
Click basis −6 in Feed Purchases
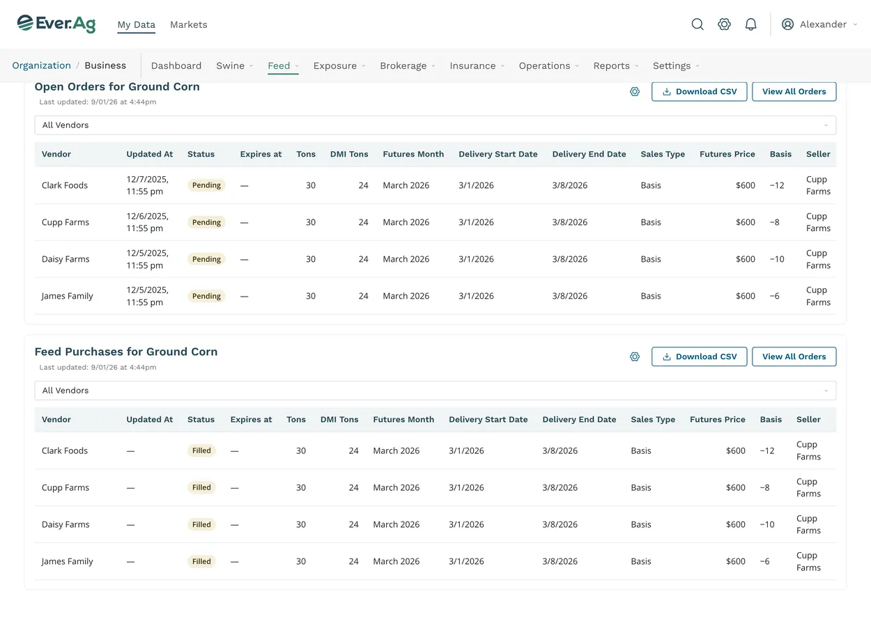pos(765,561)
